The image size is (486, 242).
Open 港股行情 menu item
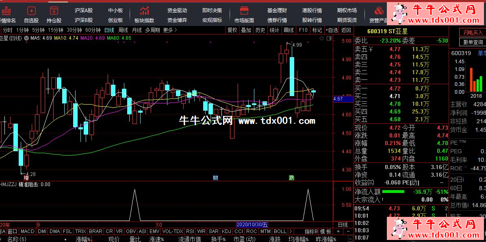312,10
